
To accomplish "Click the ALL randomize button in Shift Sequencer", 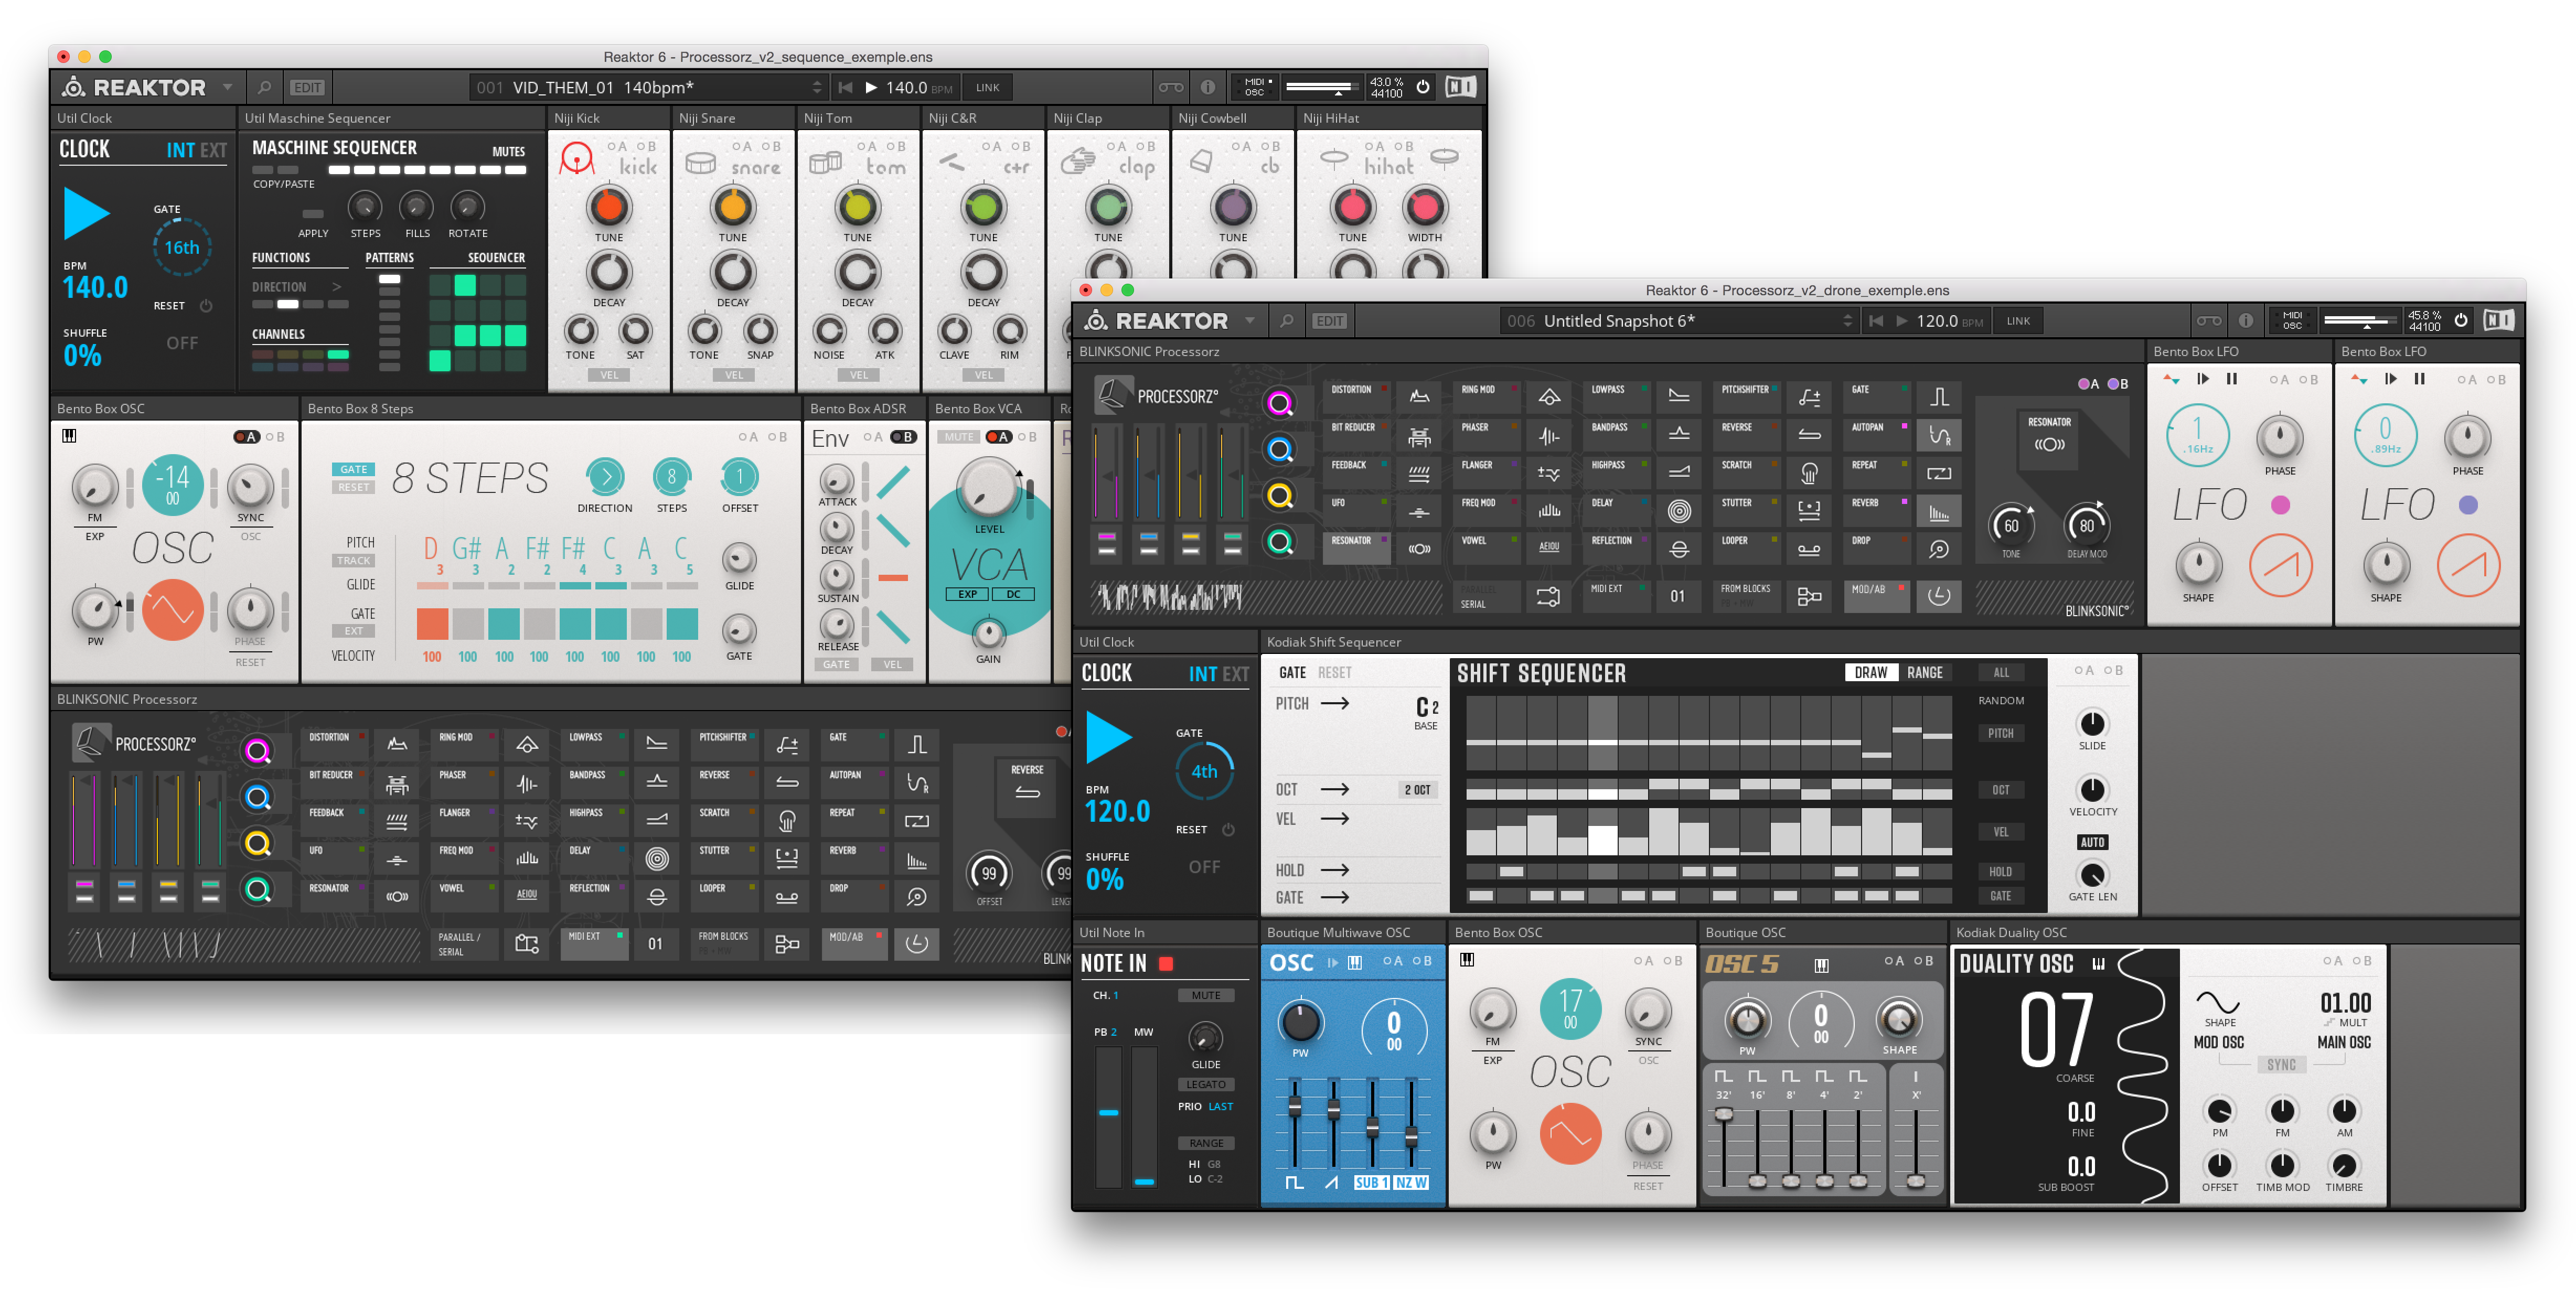I will (2001, 673).
